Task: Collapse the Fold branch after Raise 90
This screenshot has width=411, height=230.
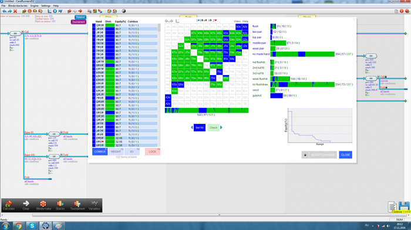Action: 61,132
